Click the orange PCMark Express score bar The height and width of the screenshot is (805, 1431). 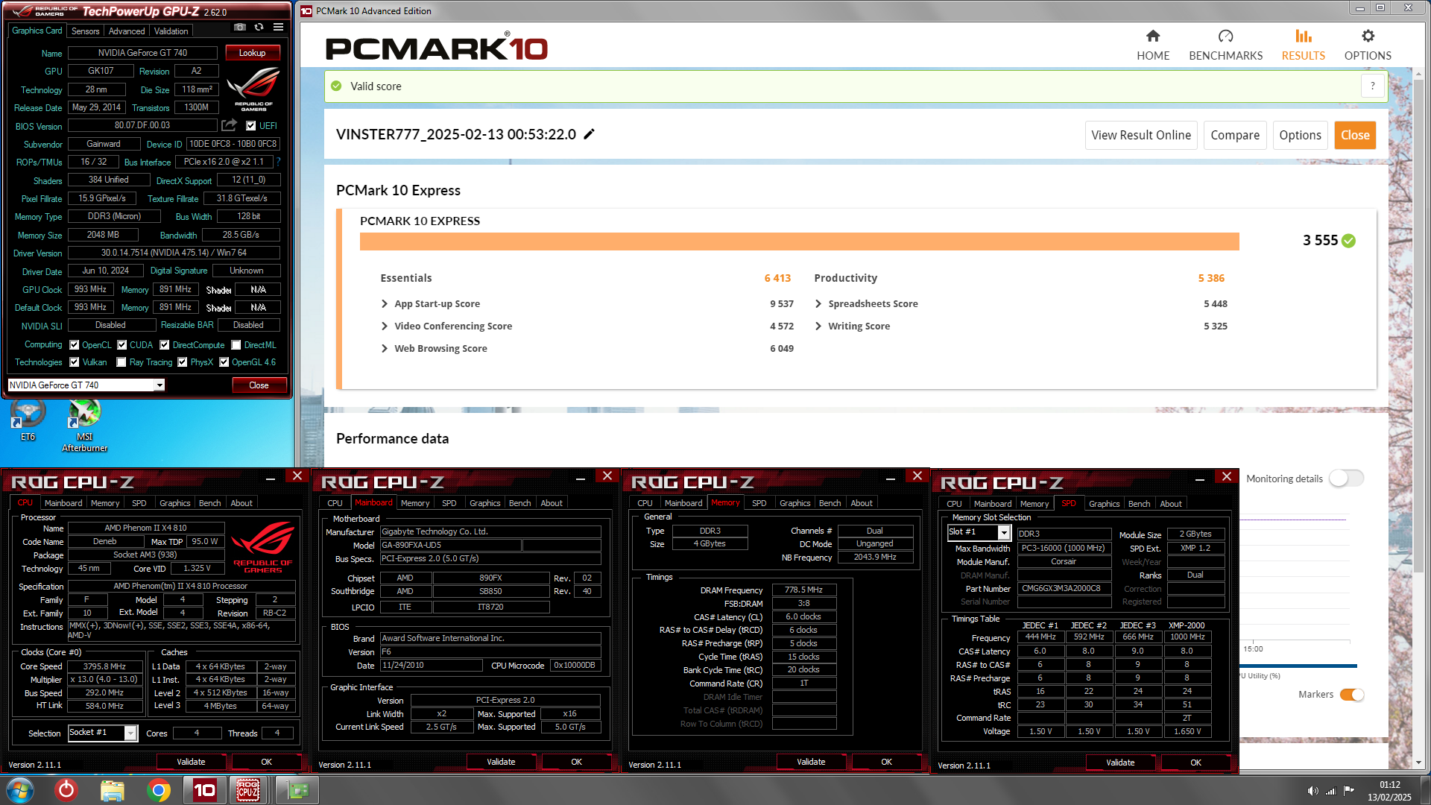pos(799,241)
